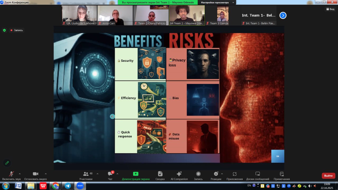Expand video options arrow beside camera
Viewport: 338px width, 190px height.
[x=46, y=174]
